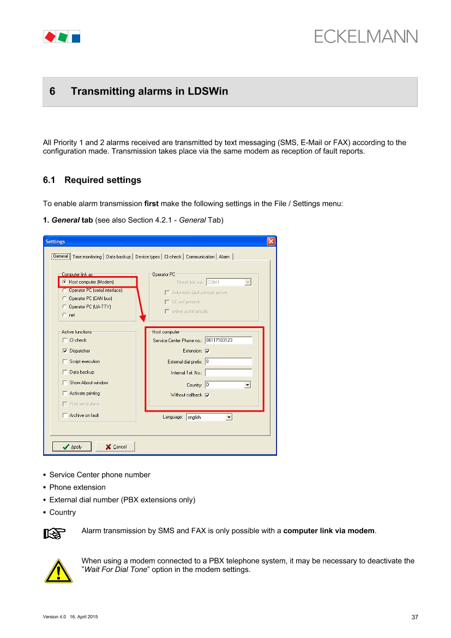Click the Eckelmann logo
This screenshot has width=451, height=638.
click(x=365, y=36)
